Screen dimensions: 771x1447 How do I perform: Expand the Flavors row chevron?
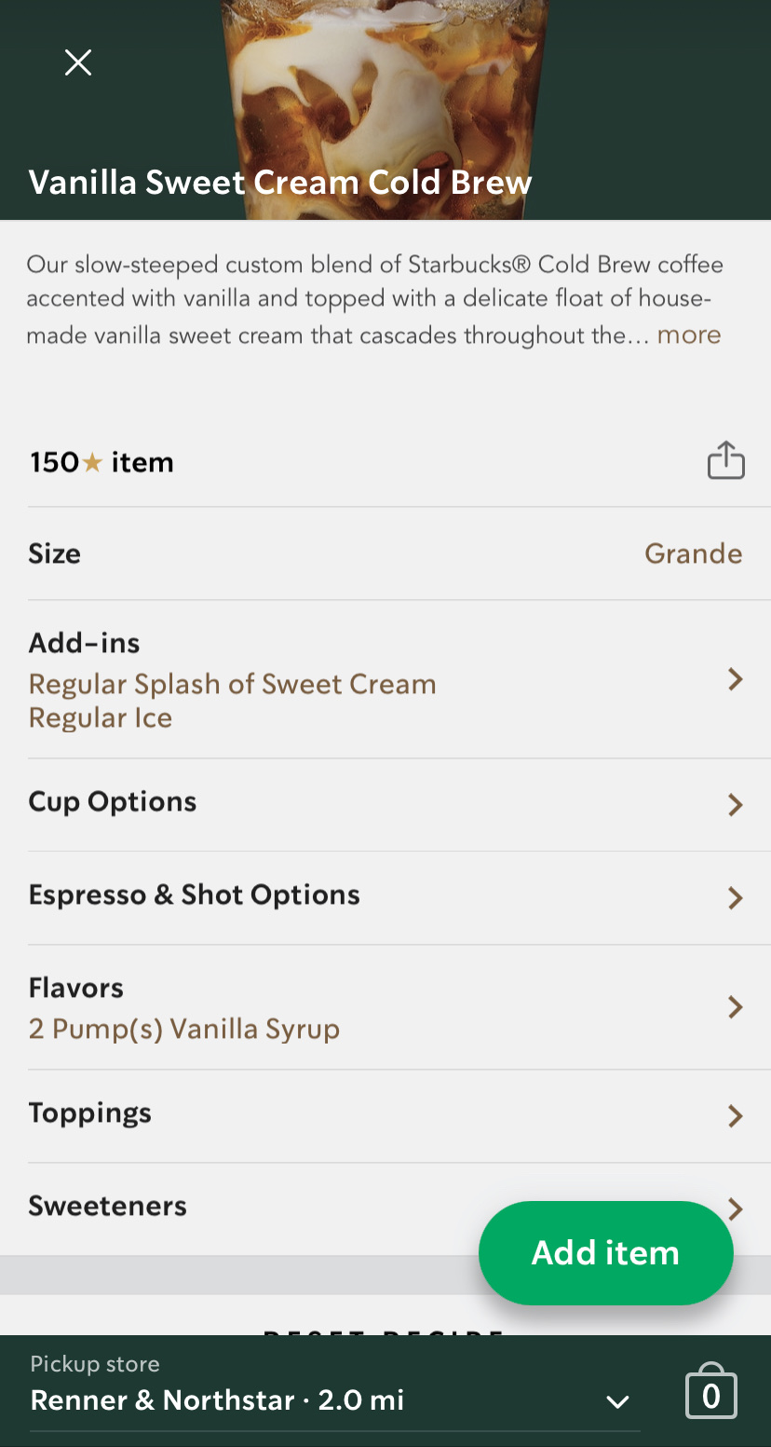[735, 1007]
